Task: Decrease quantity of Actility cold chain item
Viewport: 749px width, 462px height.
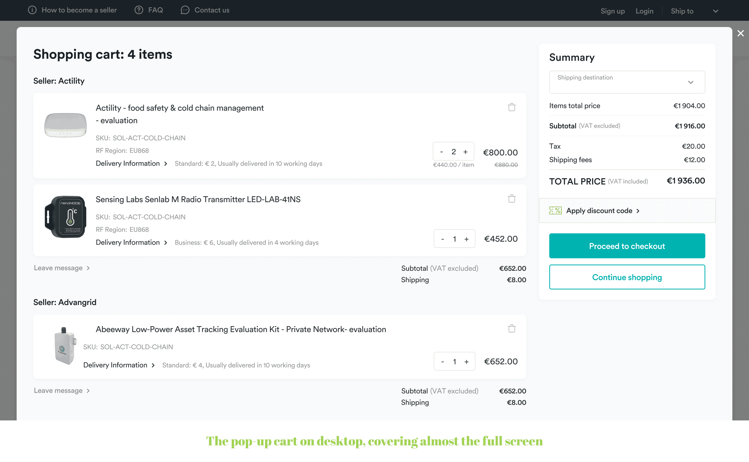Action: pos(441,151)
